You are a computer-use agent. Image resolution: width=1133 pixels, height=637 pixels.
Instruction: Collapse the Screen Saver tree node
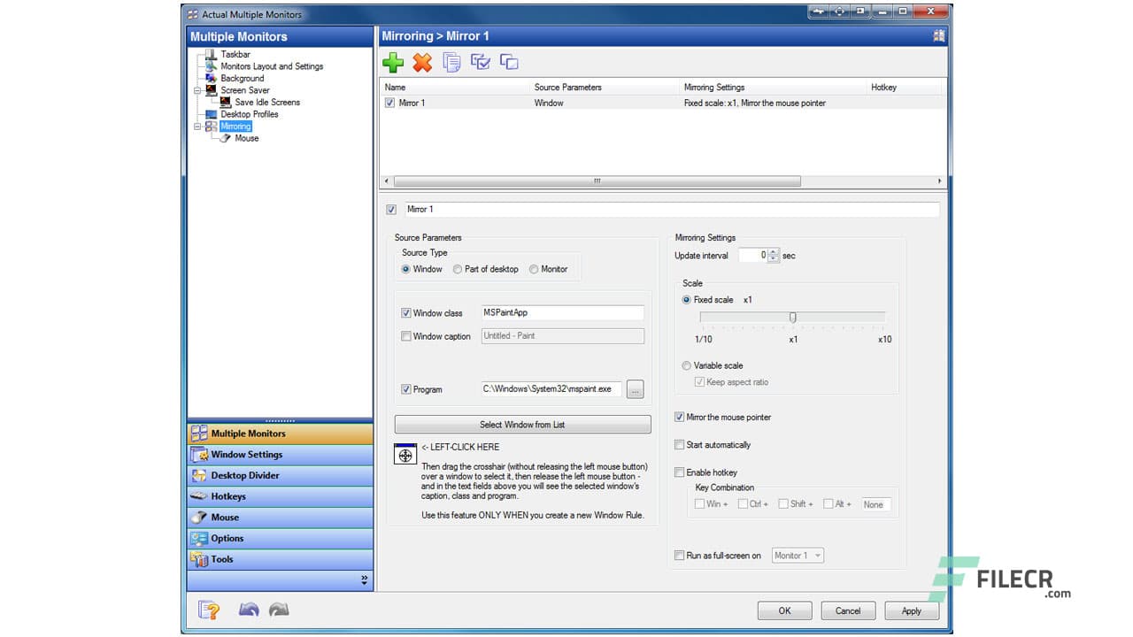coord(198,90)
